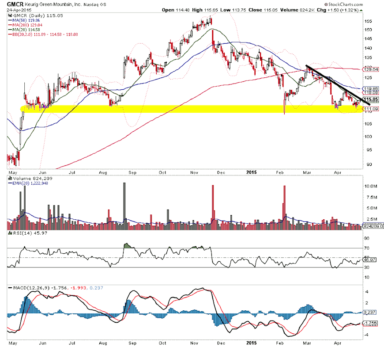Click the GMCR ticker symbol in the header
Image resolution: width=384 pixels, height=347 pixels.
(x=15, y=4)
